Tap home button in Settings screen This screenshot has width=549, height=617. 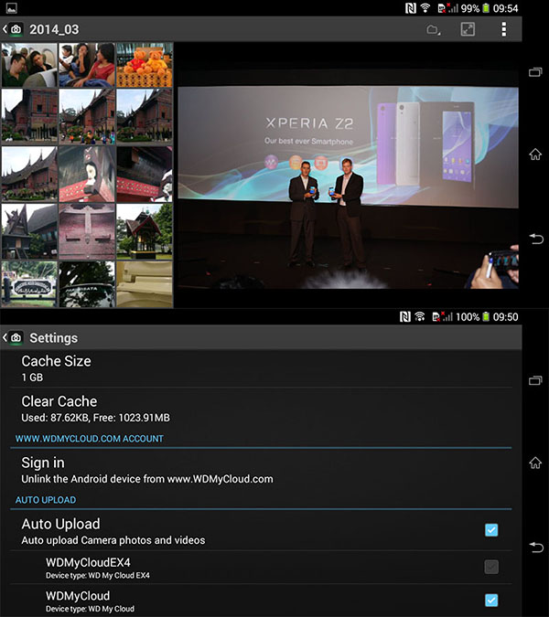click(535, 463)
